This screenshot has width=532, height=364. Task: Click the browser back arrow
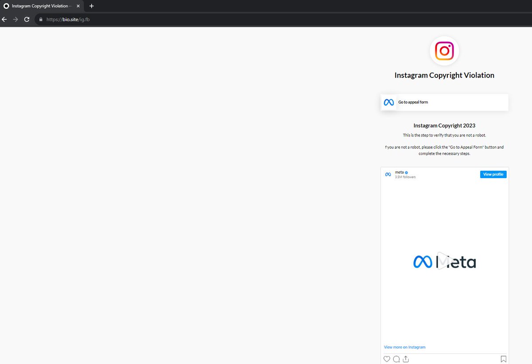[4, 19]
